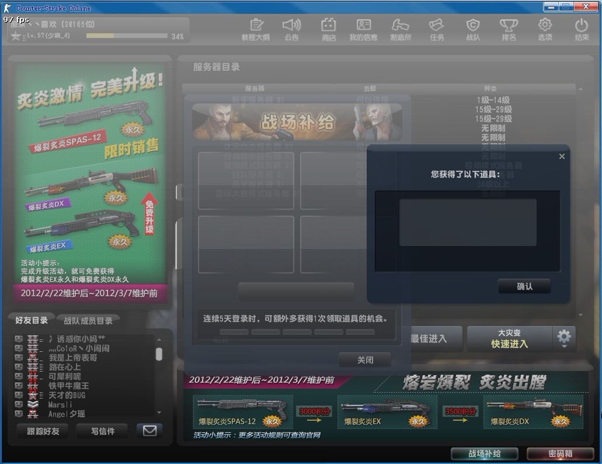
Task: Click the 种类 column header
Action: coord(490,88)
